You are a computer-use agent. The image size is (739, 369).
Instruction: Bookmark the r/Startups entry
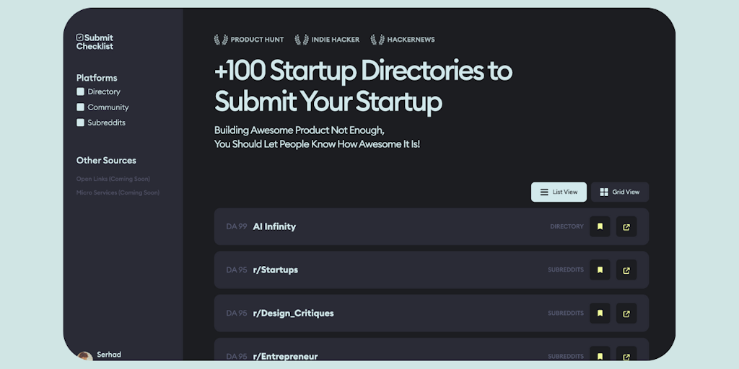click(600, 270)
